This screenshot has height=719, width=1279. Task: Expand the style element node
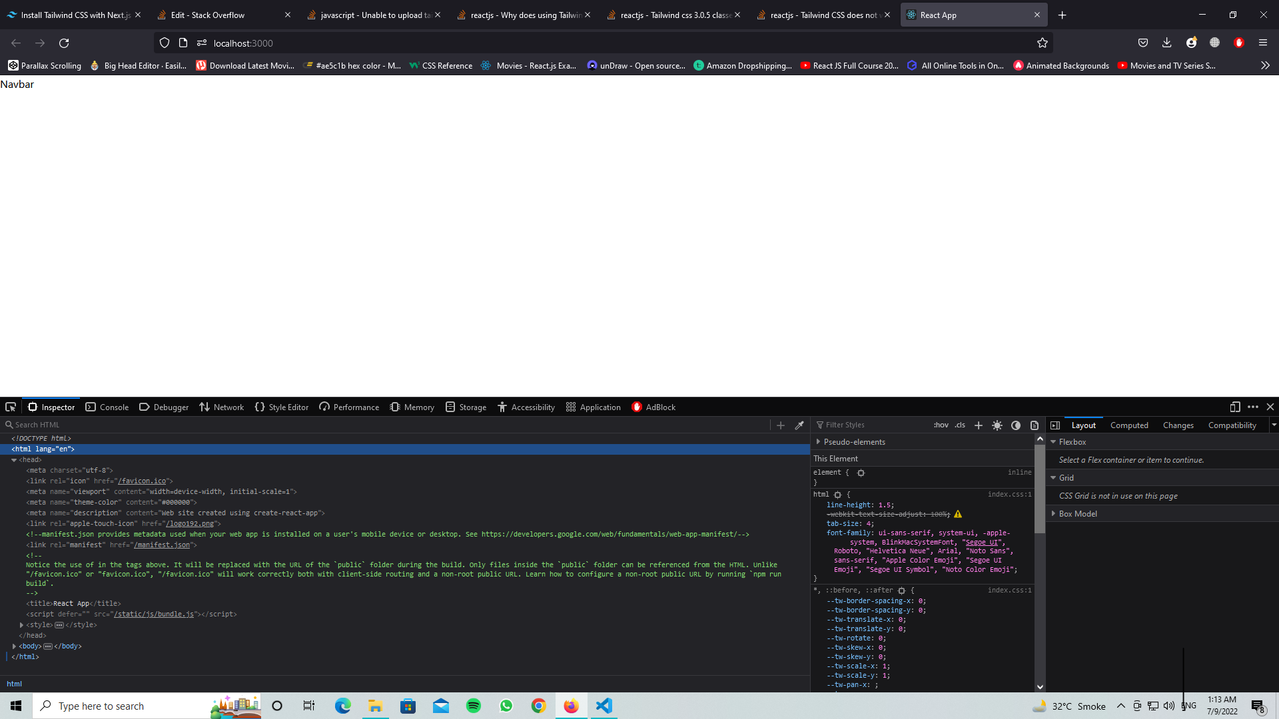coord(21,624)
